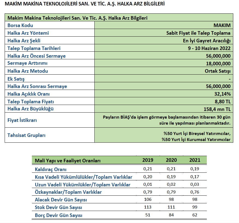Click the Halka Arz Yöntemi row label
Image resolution: width=239 pixels, height=223 pixels.
28,33
